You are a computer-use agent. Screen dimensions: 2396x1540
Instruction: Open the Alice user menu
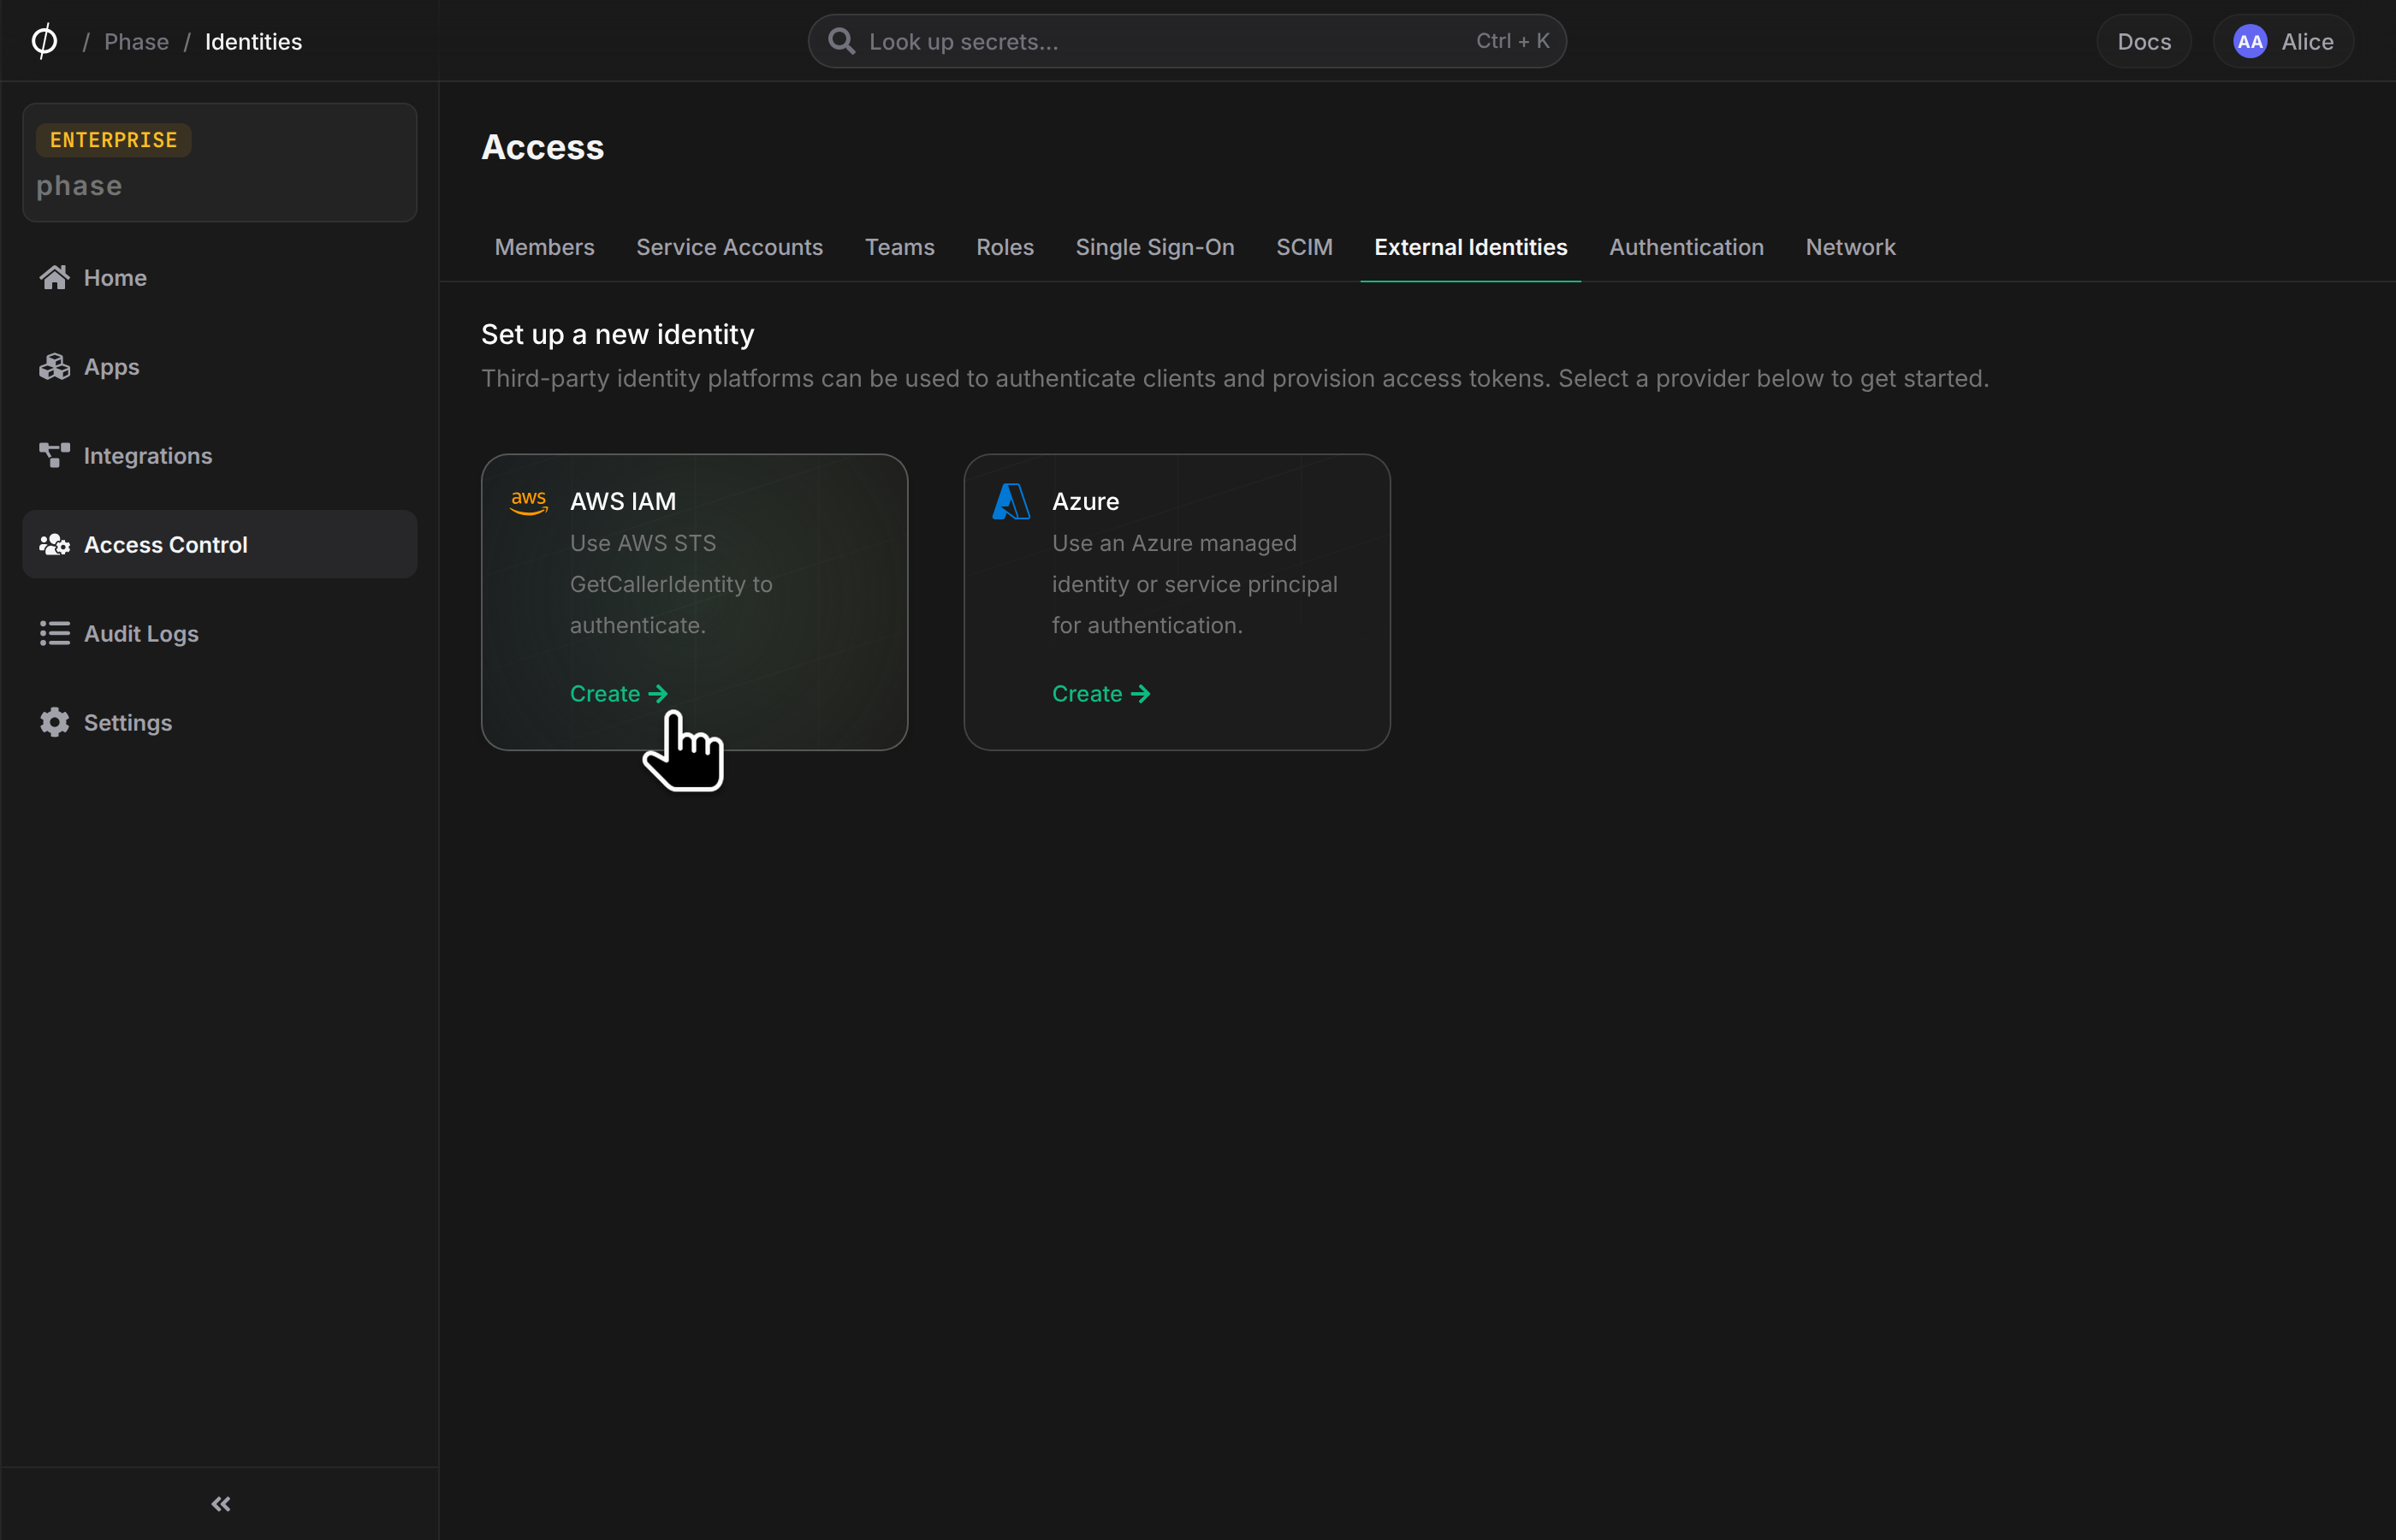coord(2283,41)
